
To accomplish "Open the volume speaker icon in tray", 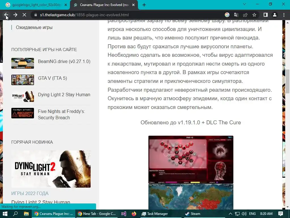I will pyautogui.click(x=244, y=214).
